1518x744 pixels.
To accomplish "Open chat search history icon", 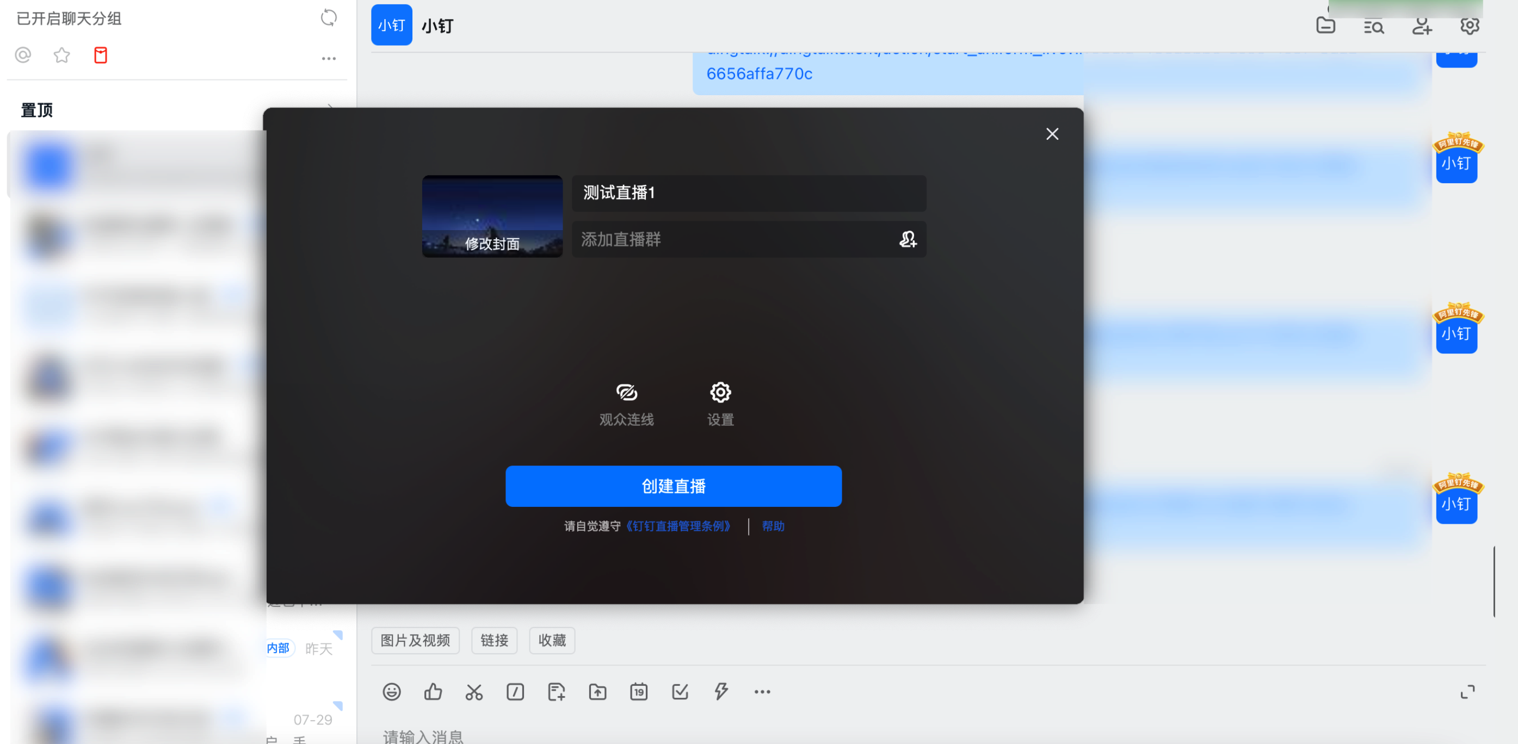I will point(1373,26).
